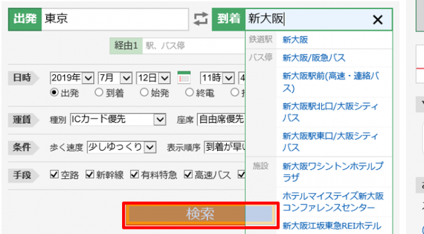Viewport: 424px width, 234px height.
Task: Swap departure and arrival stations icon
Action: (x=200, y=19)
